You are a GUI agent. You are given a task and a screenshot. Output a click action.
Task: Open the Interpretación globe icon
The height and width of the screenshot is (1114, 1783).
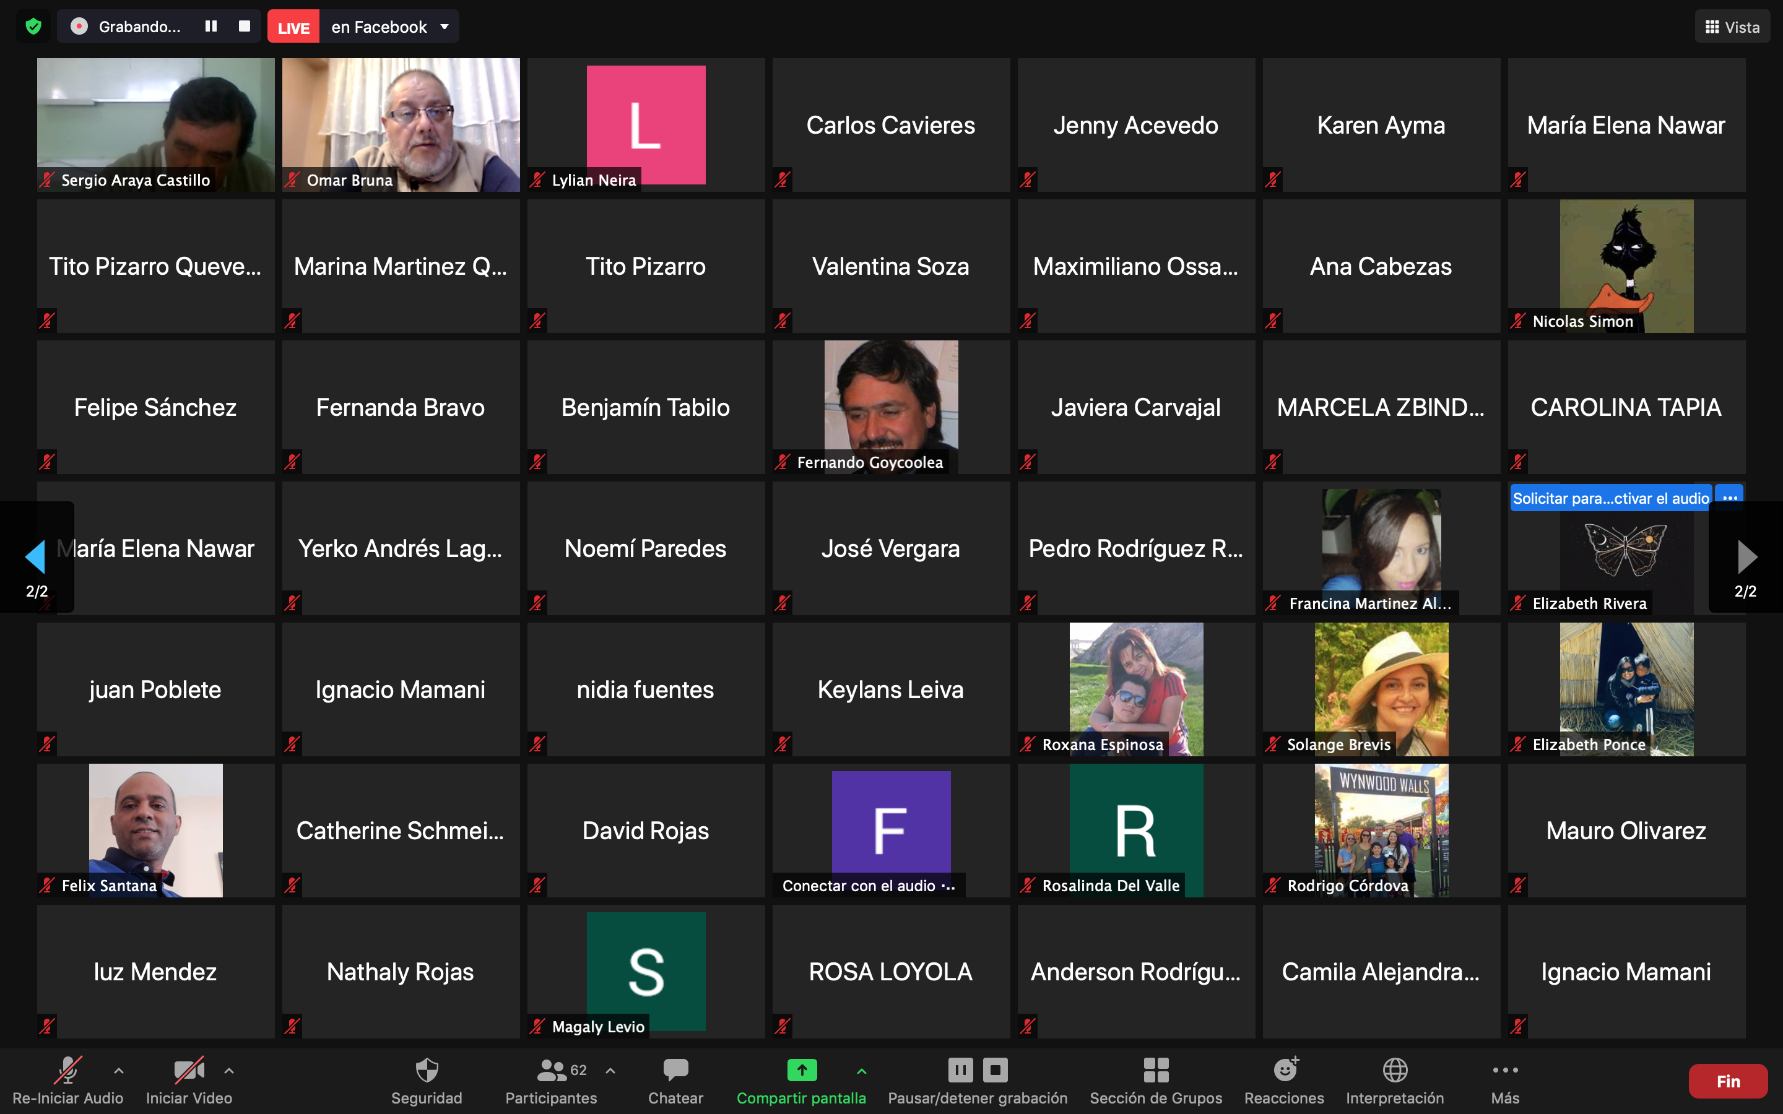[1394, 1071]
